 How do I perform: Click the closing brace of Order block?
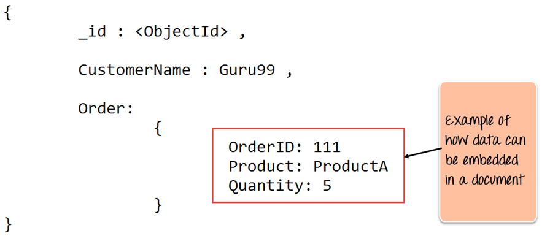pos(158,205)
